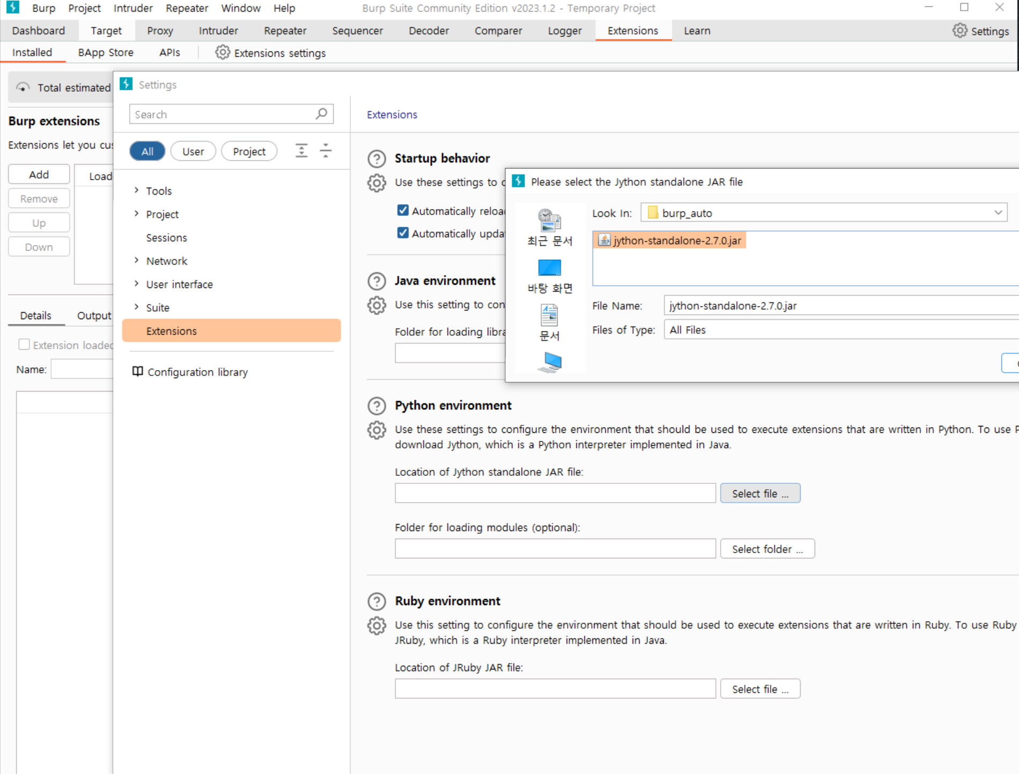Screen dimensions: 1019x774
Task: Click the JRuby JAR location field
Action: pos(555,689)
